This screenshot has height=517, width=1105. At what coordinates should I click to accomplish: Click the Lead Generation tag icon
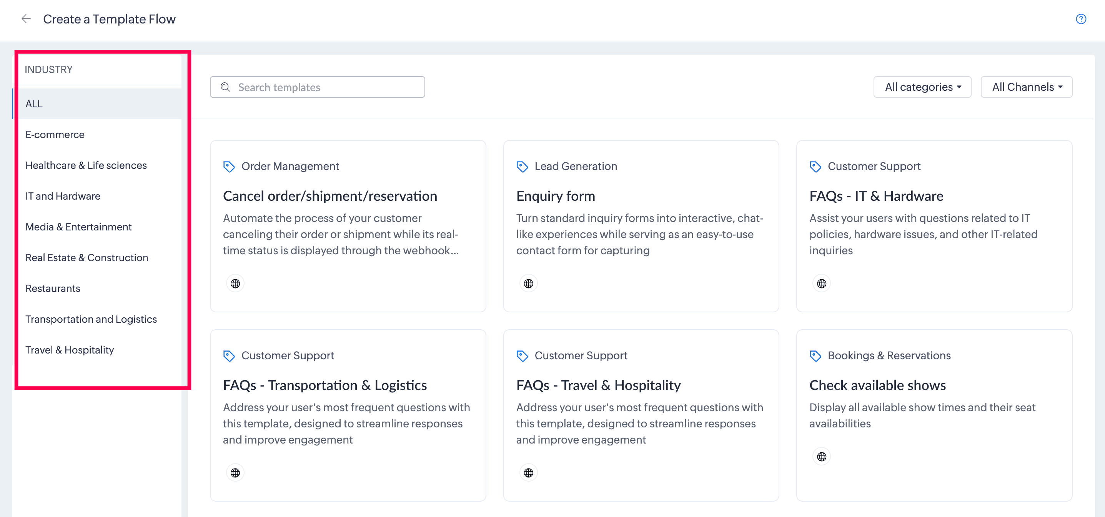coord(522,167)
